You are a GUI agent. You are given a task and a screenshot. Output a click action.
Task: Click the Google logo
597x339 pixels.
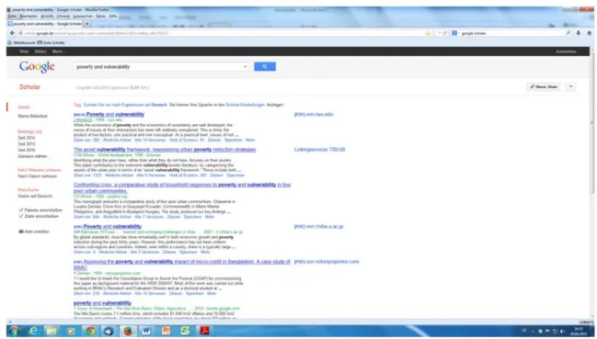pos(37,66)
